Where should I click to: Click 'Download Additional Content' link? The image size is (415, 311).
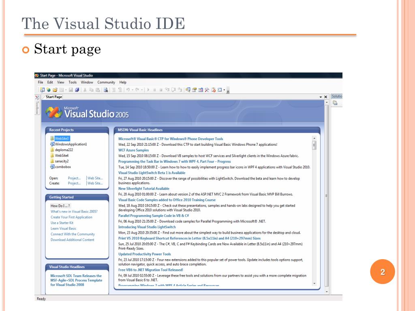(x=72, y=240)
